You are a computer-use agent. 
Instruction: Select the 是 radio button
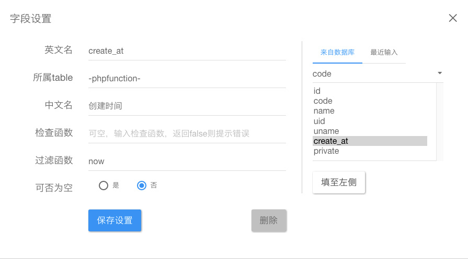[x=104, y=186]
